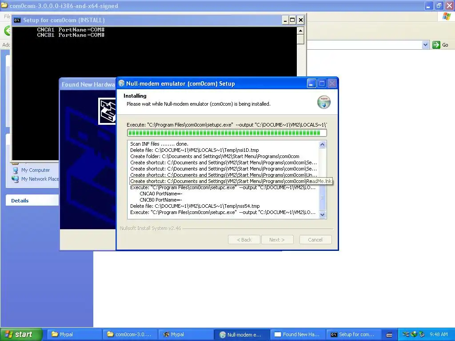
Task: Select log line 'Delete file: ...nsi1D.tmp'
Action: point(195,150)
